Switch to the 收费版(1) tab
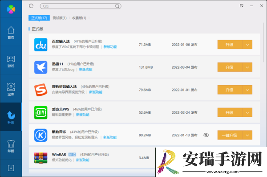This screenshot has height=177, width=267. pos(79,18)
